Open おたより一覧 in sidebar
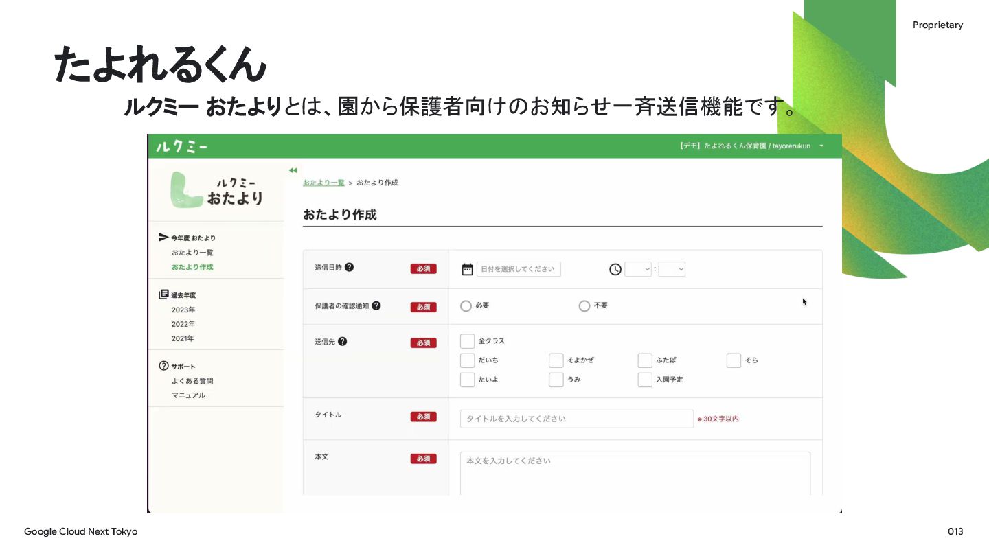This screenshot has height=556, width=989. 192,253
